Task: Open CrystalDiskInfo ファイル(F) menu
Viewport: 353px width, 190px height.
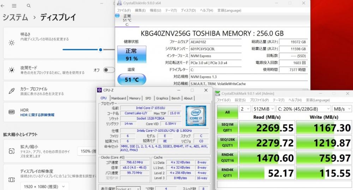Action: coord(124,10)
